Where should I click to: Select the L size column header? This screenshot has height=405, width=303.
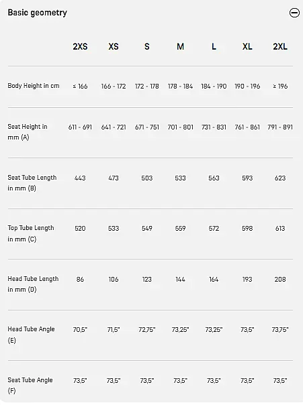[214, 46]
